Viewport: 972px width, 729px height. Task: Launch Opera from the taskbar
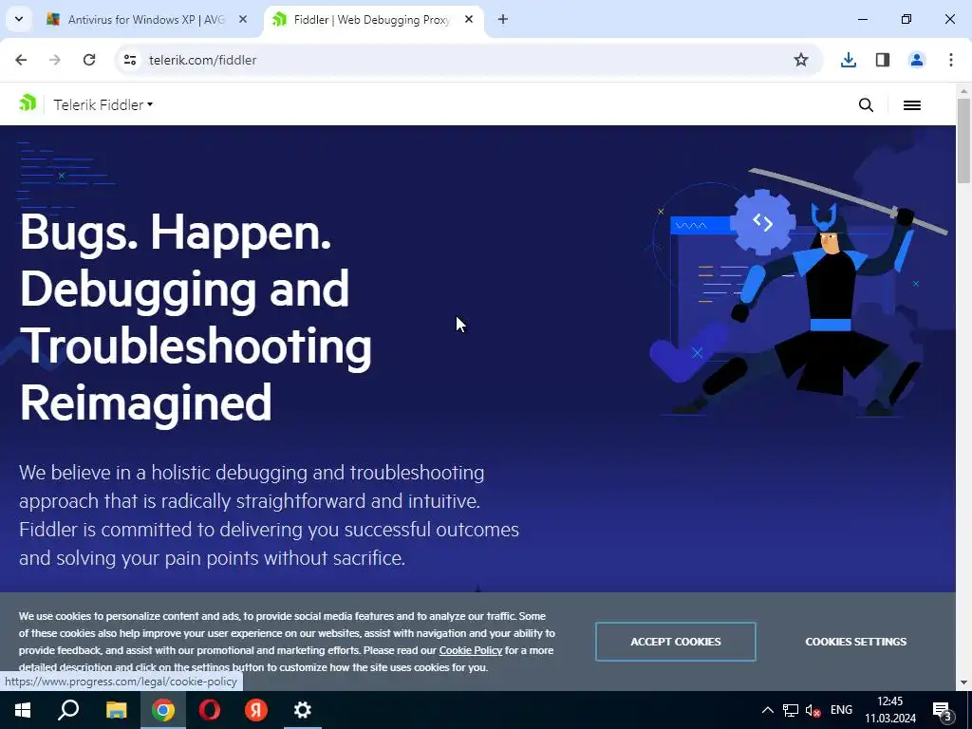coord(210,710)
